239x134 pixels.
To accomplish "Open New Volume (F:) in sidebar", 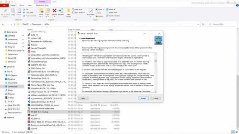I will click(x=15, y=112).
